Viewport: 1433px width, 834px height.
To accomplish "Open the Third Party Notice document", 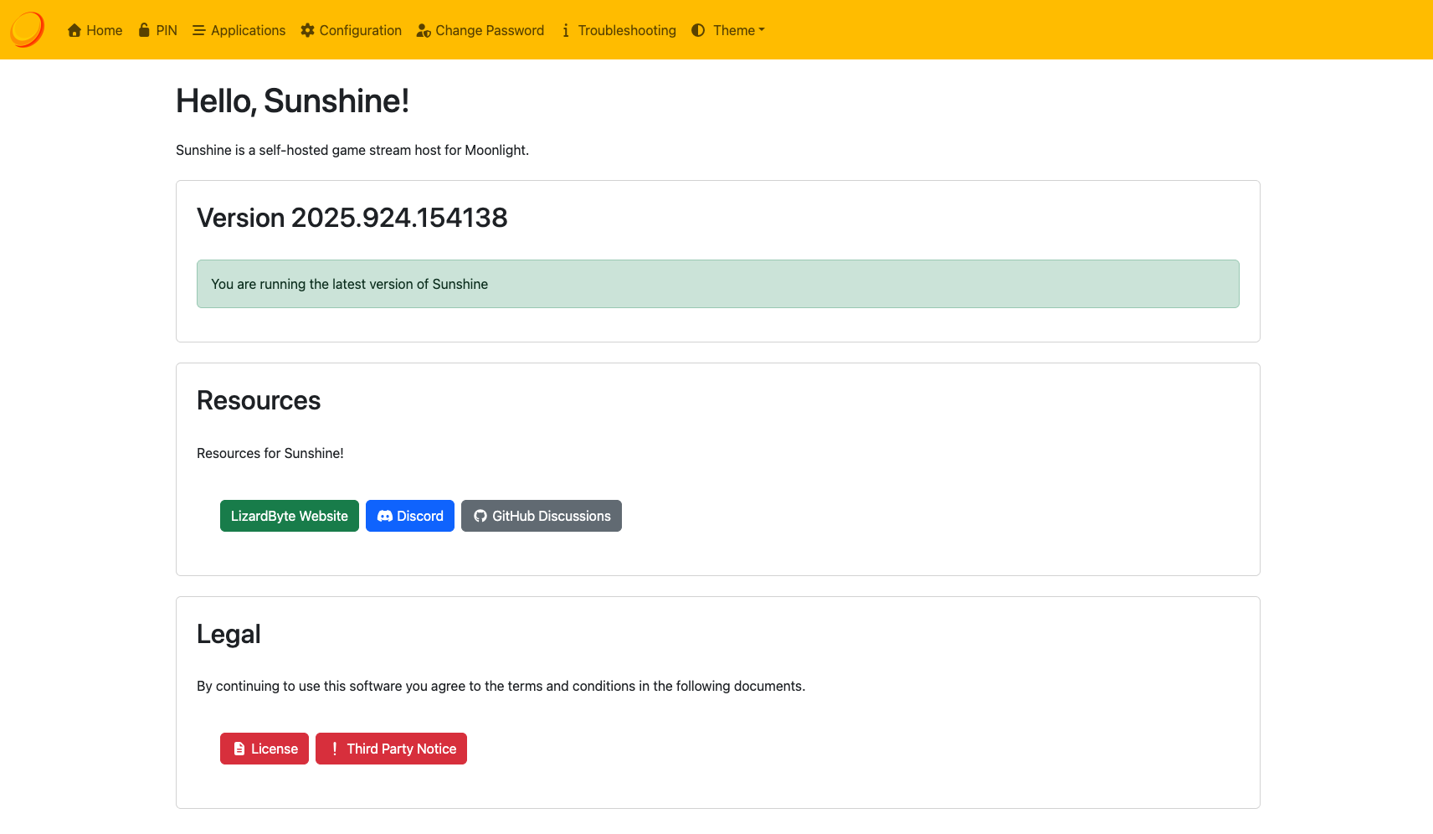I will point(391,748).
